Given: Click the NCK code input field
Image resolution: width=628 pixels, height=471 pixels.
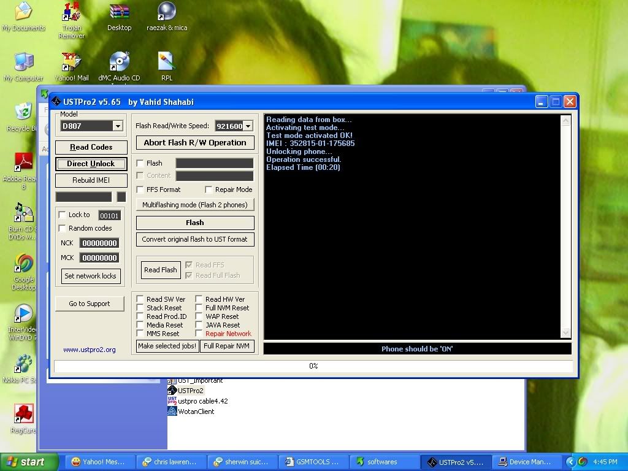Looking at the screenshot, I should pos(99,243).
